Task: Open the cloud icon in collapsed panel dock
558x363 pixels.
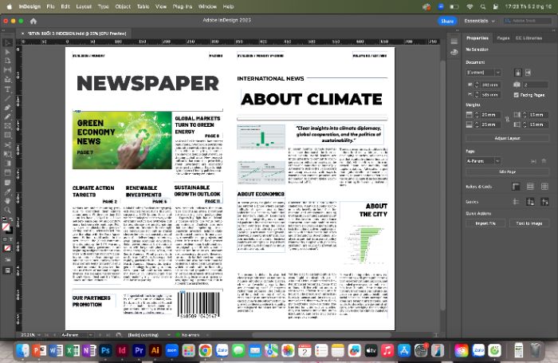Action: [x=454, y=53]
